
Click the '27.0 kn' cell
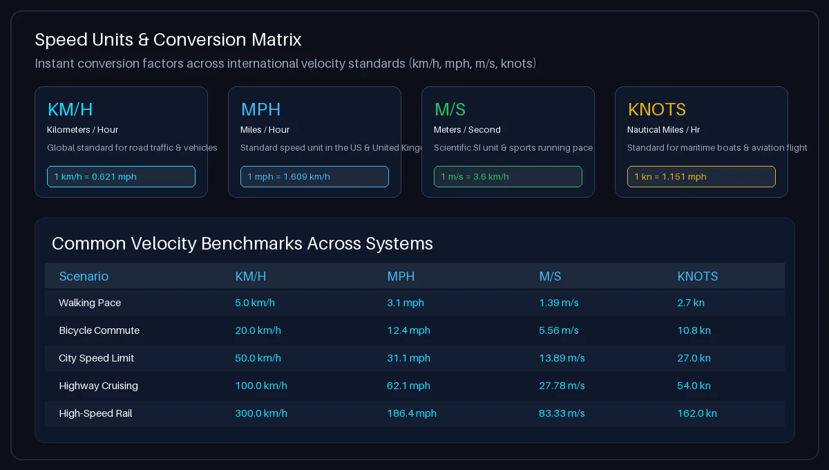pyautogui.click(x=694, y=358)
